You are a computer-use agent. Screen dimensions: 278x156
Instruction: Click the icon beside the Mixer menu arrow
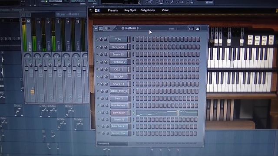coord(28,15)
